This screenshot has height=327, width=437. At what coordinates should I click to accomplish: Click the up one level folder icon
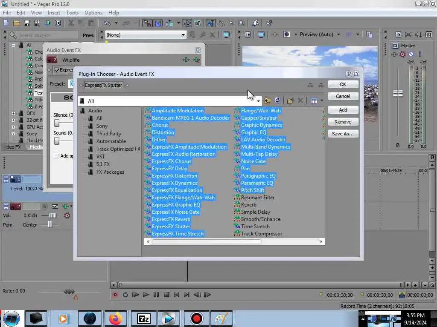267,100
